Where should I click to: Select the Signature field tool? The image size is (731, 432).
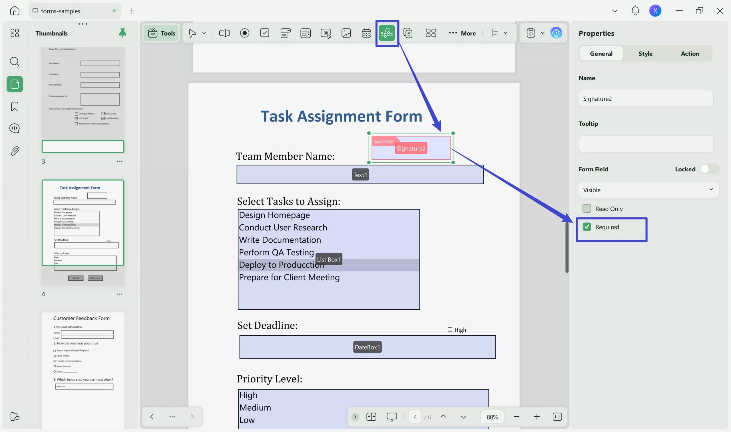(x=387, y=33)
